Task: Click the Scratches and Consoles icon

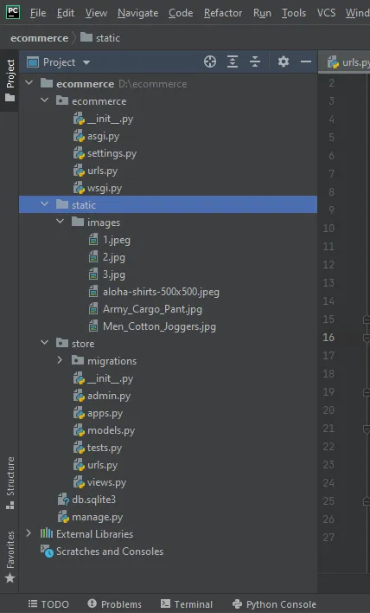Action: (x=47, y=552)
